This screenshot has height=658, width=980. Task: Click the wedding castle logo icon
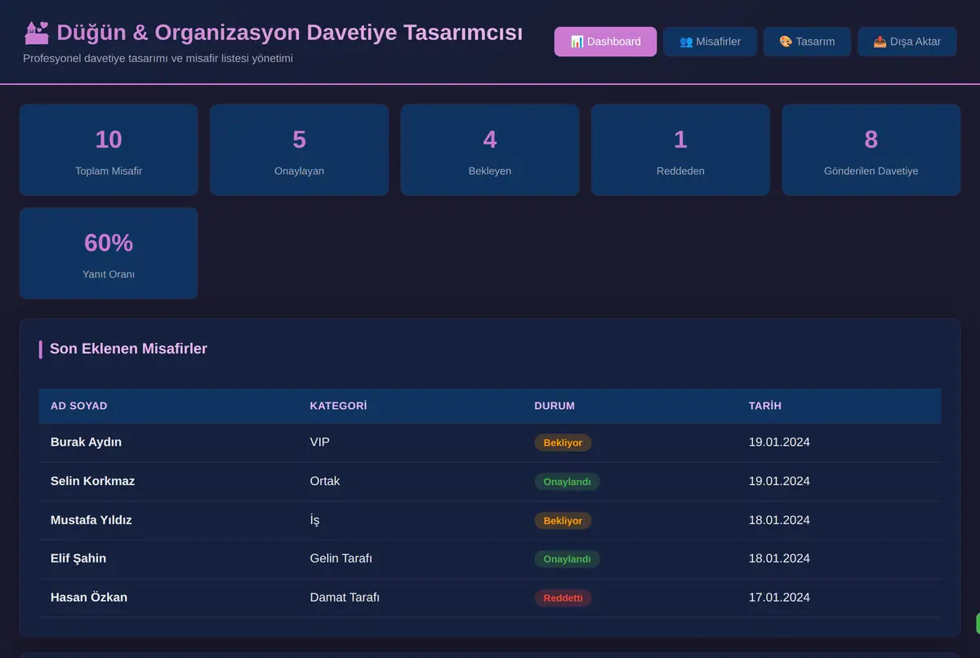point(37,33)
